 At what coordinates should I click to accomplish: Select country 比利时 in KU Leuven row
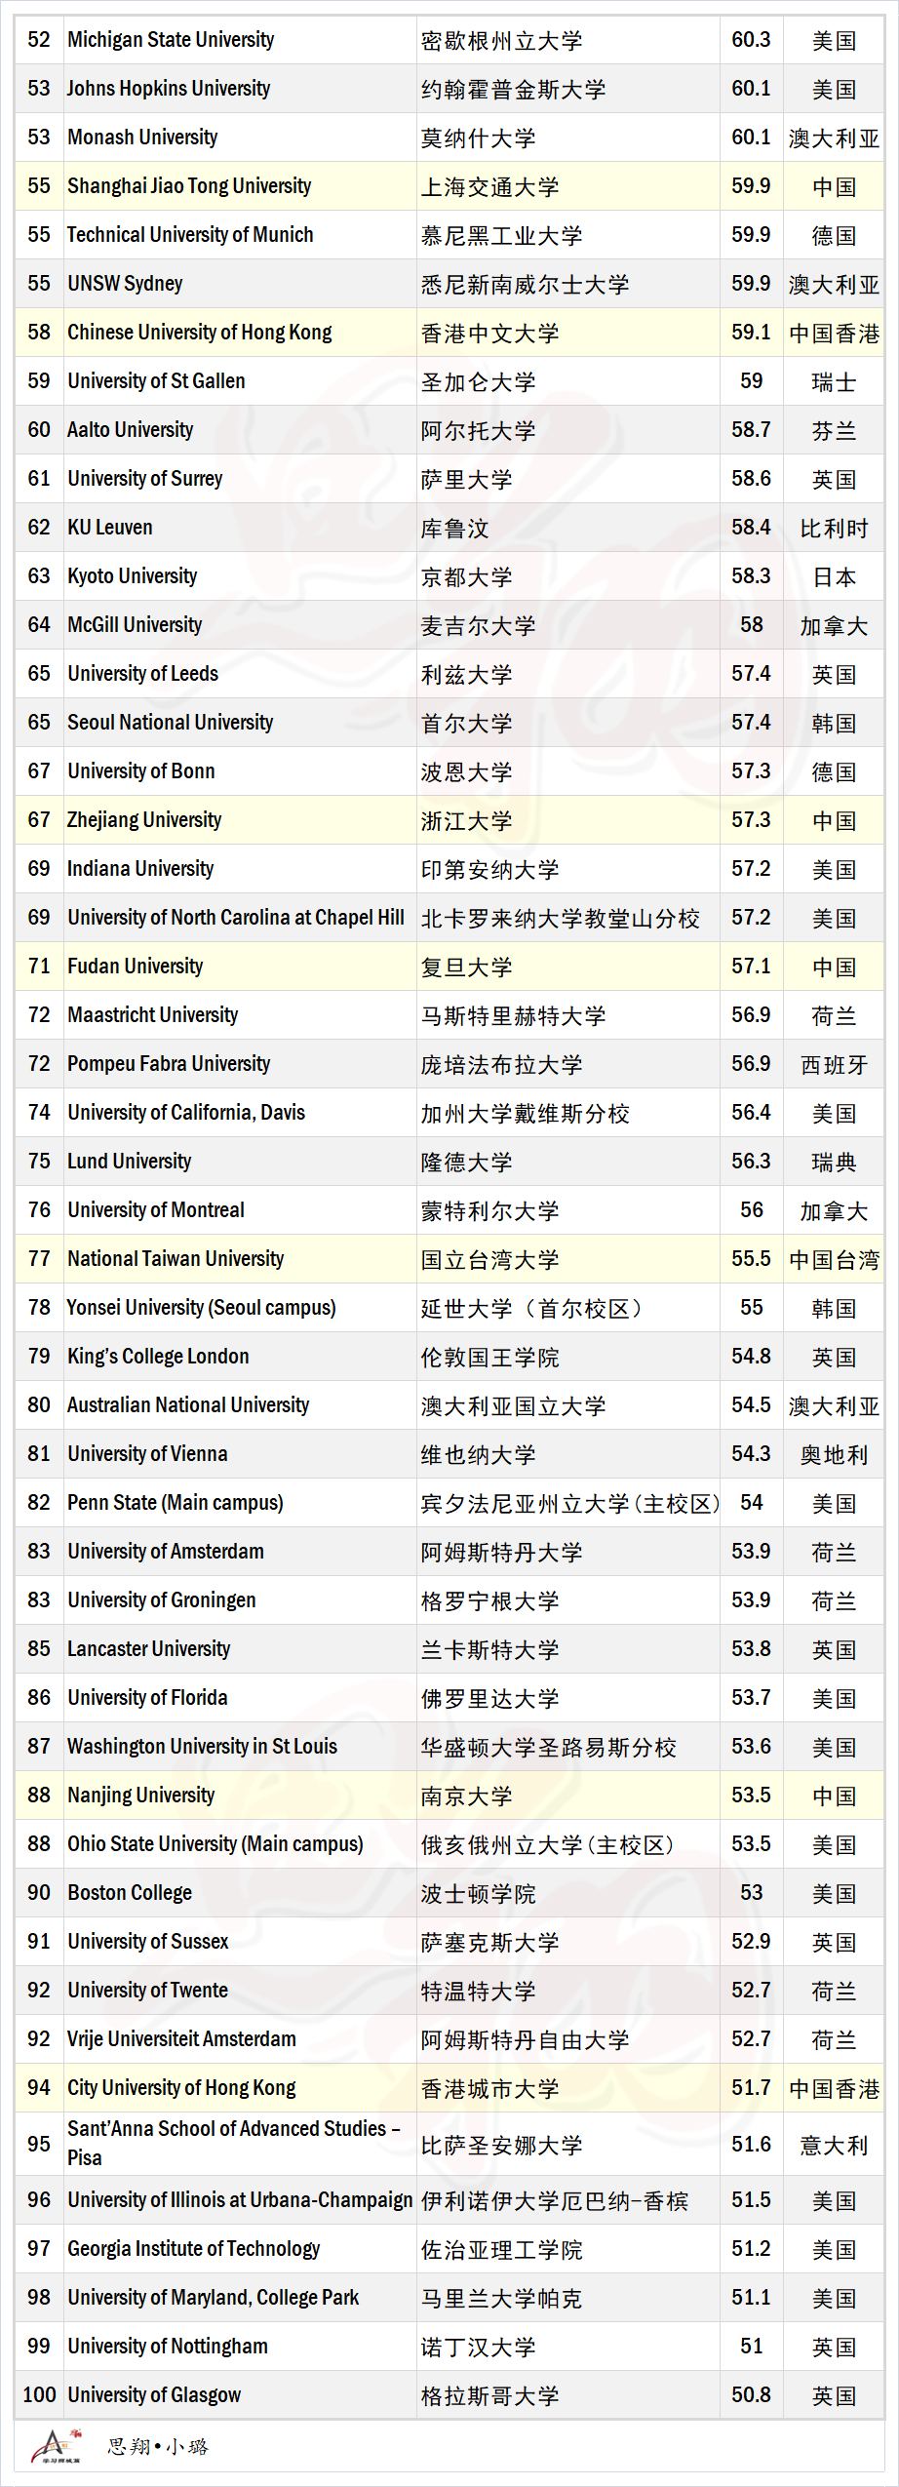(x=834, y=529)
